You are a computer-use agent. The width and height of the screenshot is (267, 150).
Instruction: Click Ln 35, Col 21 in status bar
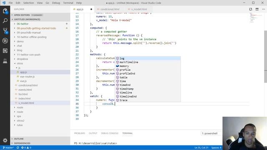point(201,147)
